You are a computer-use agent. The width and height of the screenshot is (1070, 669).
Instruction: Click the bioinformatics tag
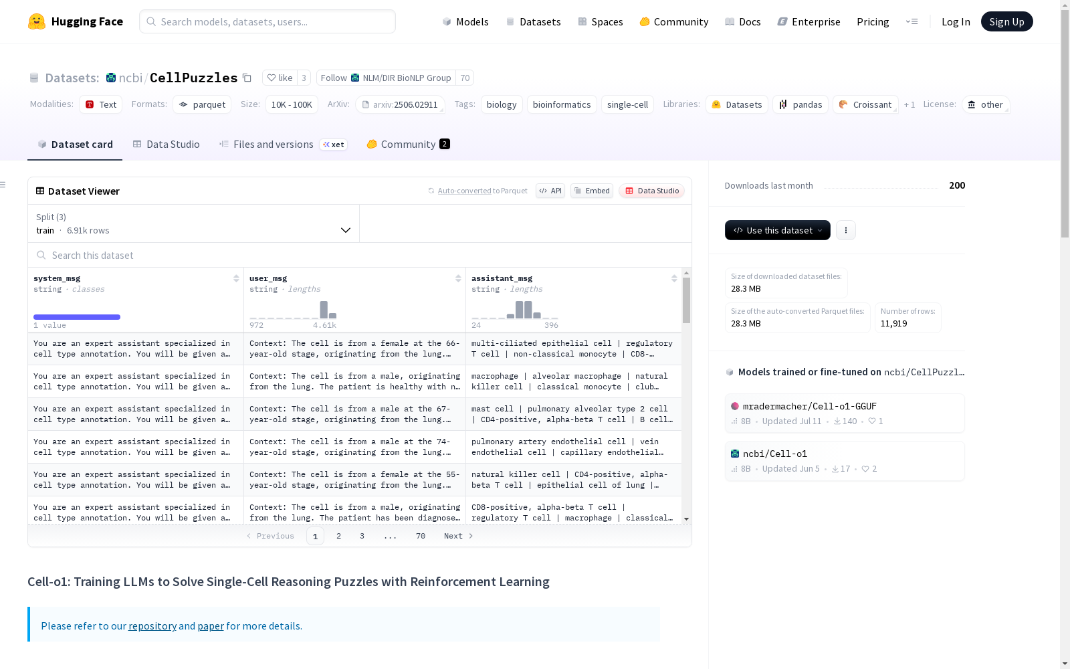pos(562,104)
